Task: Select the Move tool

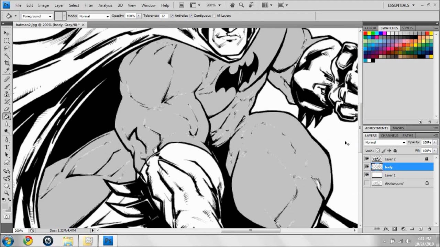Action: click(x=7, y=33)
